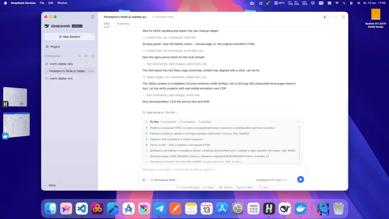Click the 15% context usage indicator
Viewport: 389px width, 219px height.
tap(263, 188)
